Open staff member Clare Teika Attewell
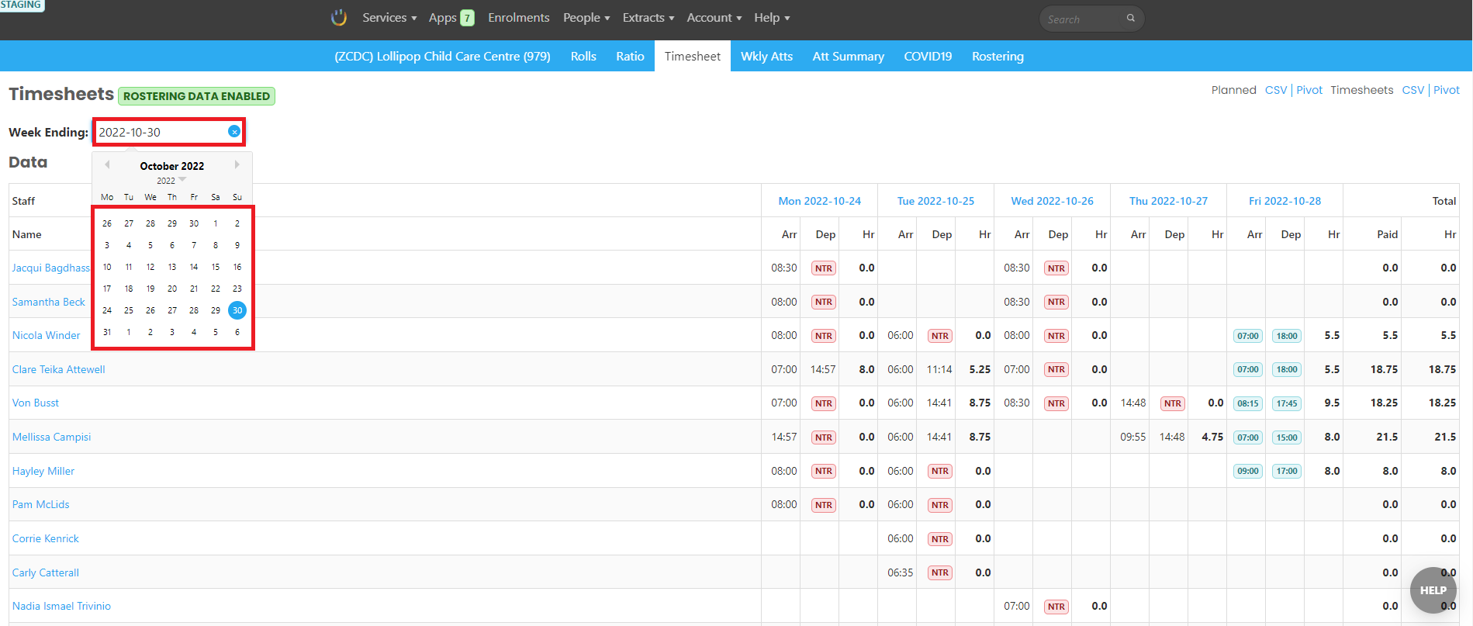This screenshot has height=626, width=1473. click(58, 369)
